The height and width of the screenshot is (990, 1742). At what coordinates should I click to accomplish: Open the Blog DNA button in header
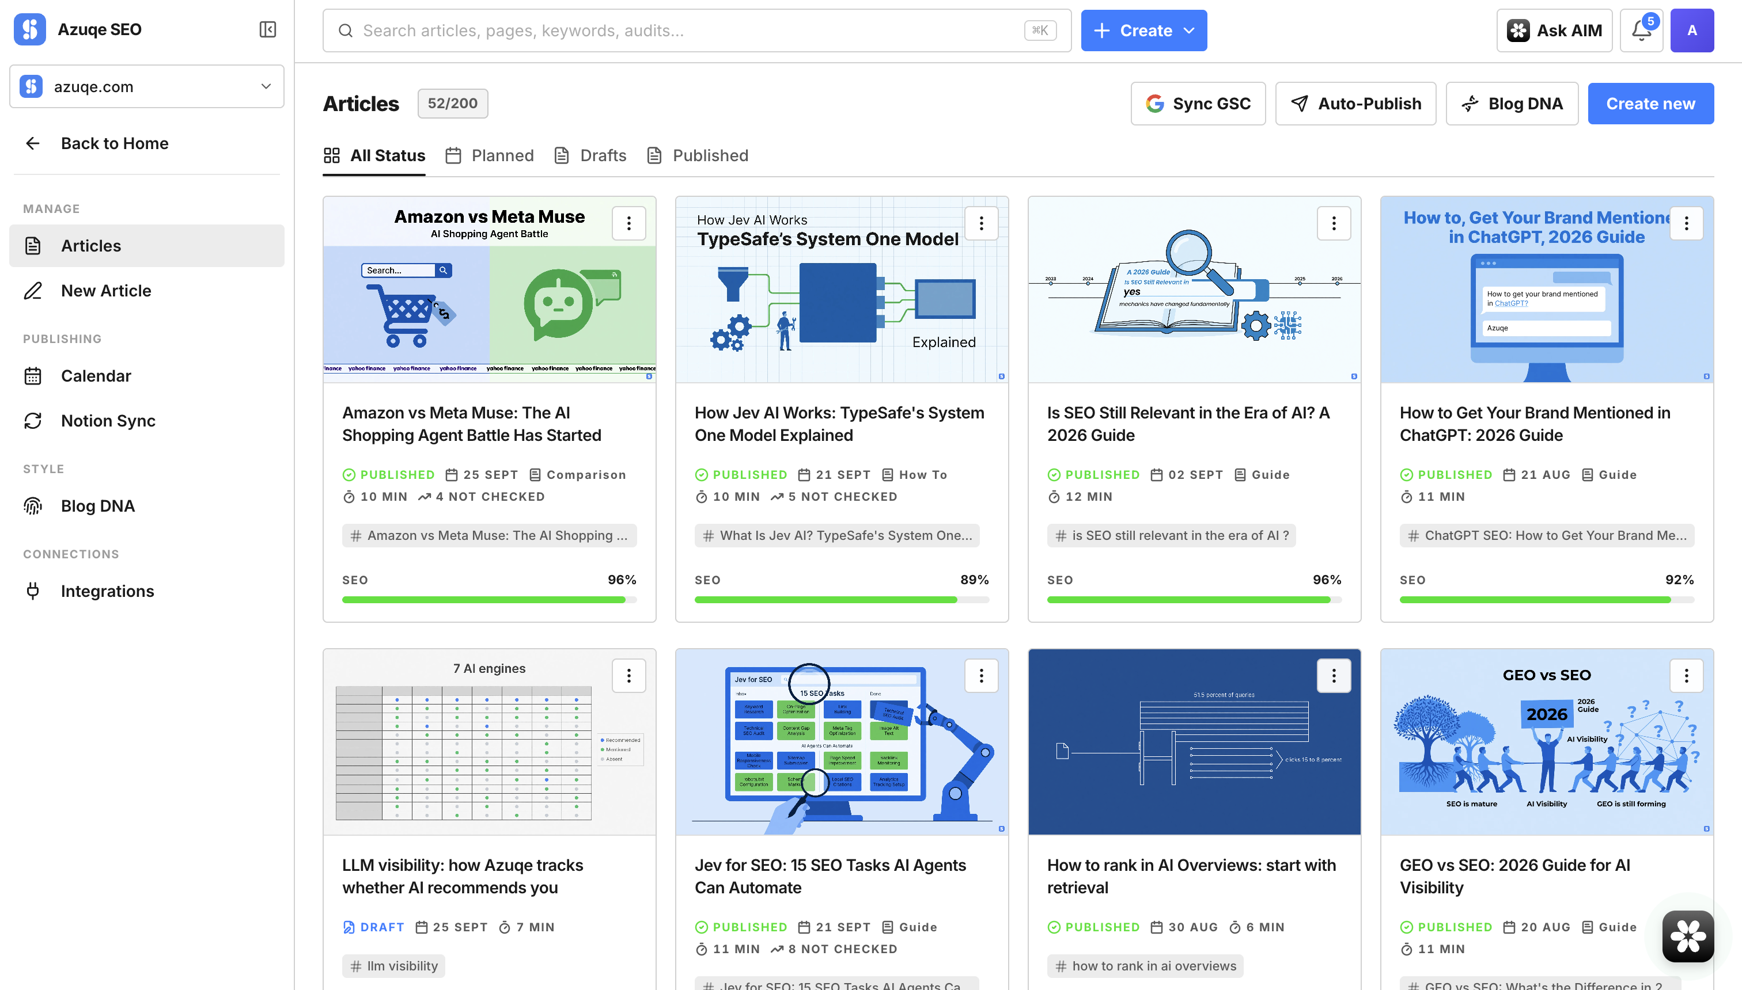1512,104
